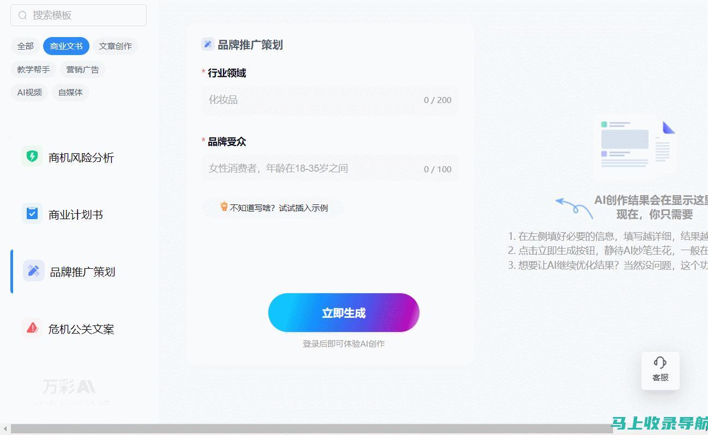Click the left scrollbar arrow

tap(5, 430)
